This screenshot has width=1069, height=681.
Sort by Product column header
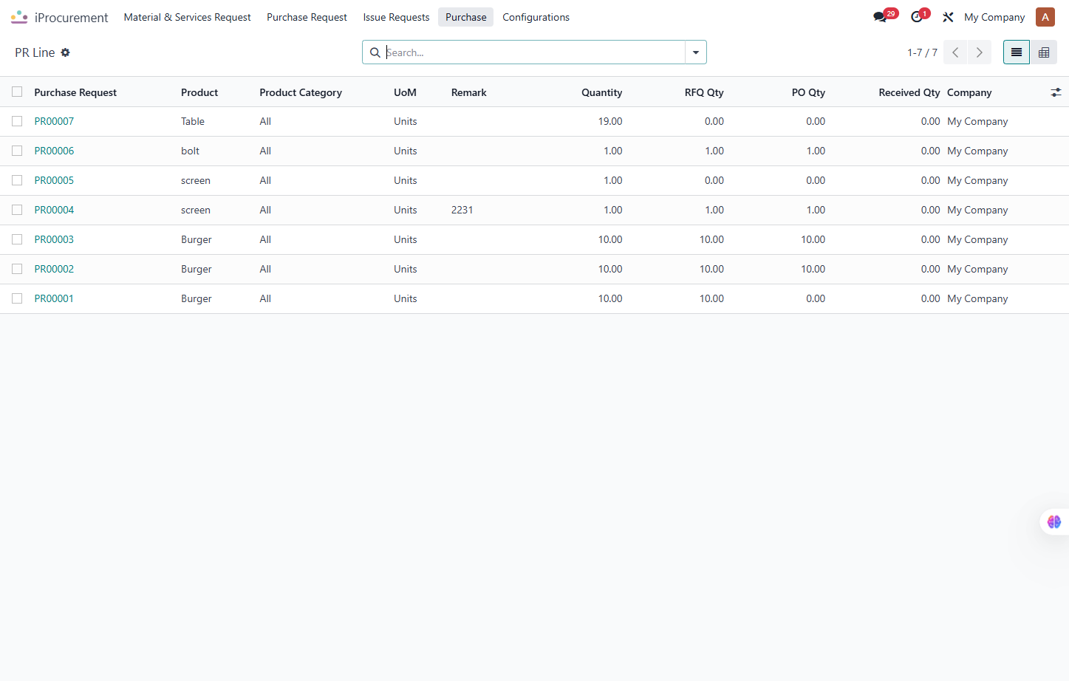[x=199, y=92]
